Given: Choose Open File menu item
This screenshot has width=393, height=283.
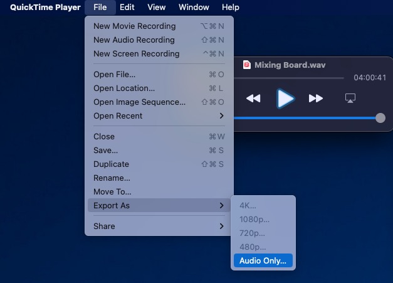Looking at the screenshot, I should (x=159, y=74).
